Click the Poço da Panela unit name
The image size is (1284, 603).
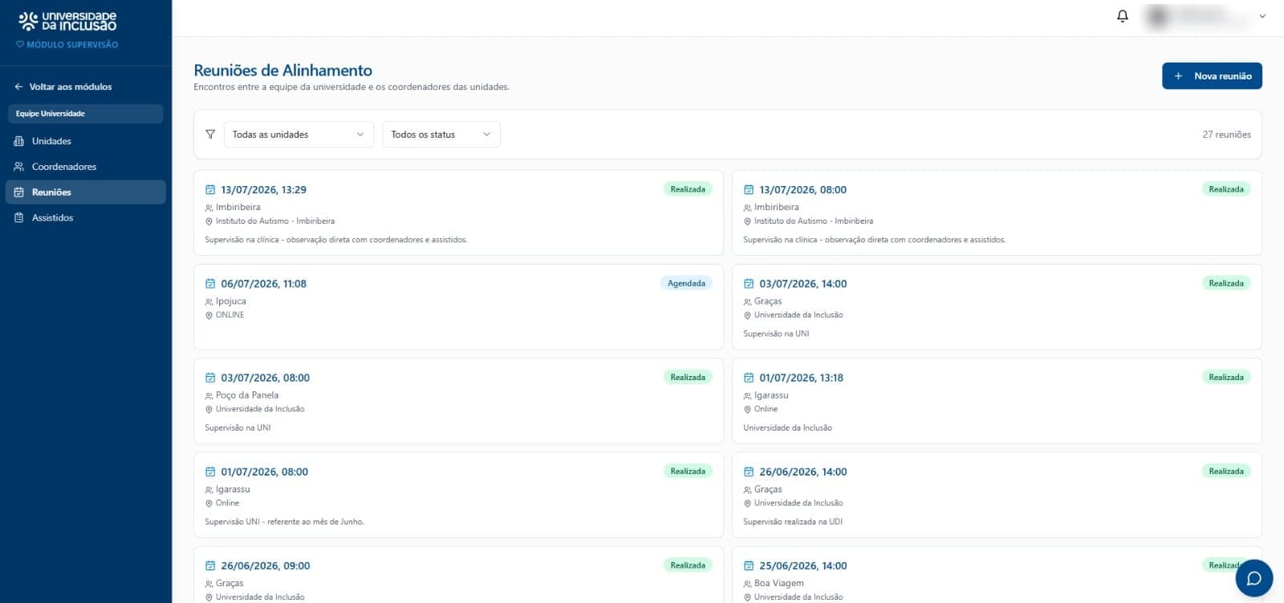[x=247, y=395]
